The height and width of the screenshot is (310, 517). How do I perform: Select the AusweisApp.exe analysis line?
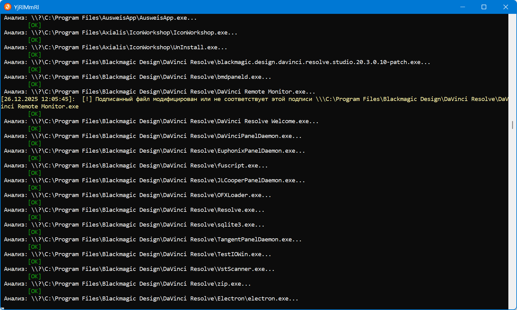100,18
